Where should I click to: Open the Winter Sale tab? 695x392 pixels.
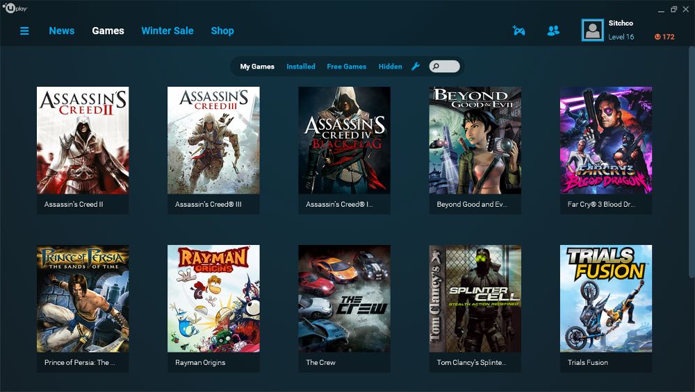[x=167, y=31]
